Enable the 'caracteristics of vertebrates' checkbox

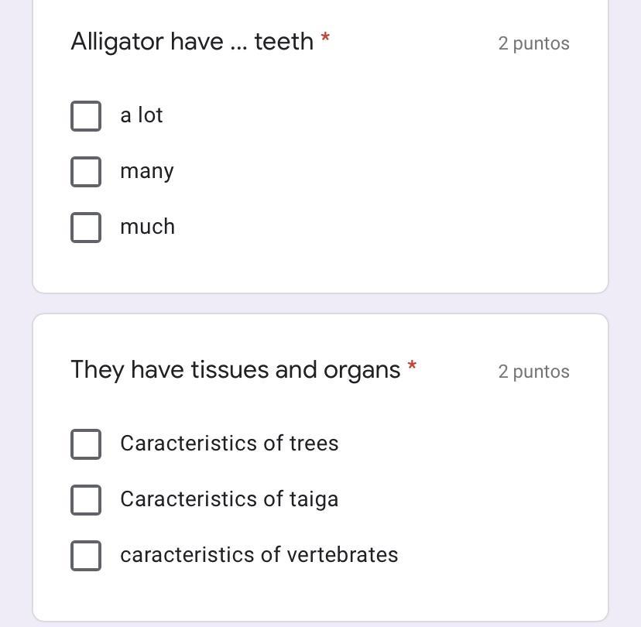pyautogui.click(x=86, y=556)
